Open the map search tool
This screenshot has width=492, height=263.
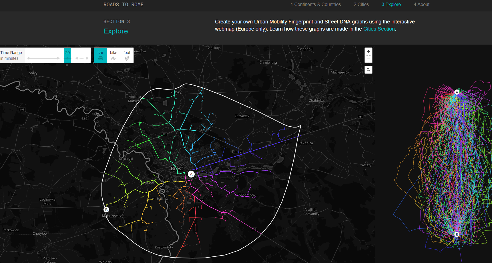[x=368, y=70]
